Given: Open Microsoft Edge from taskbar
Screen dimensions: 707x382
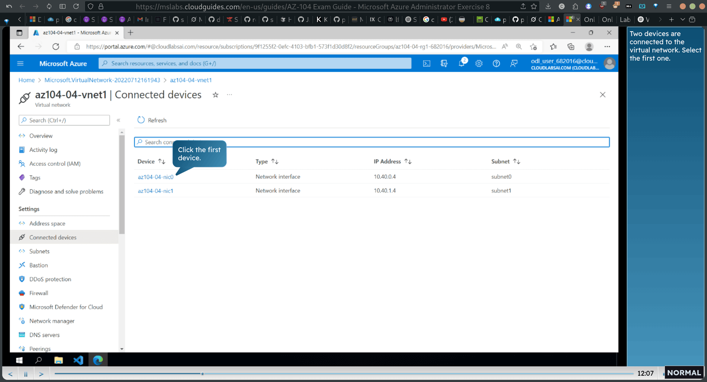Looking at the screenshot, I should pyautogui.click(x=98, y=360).
